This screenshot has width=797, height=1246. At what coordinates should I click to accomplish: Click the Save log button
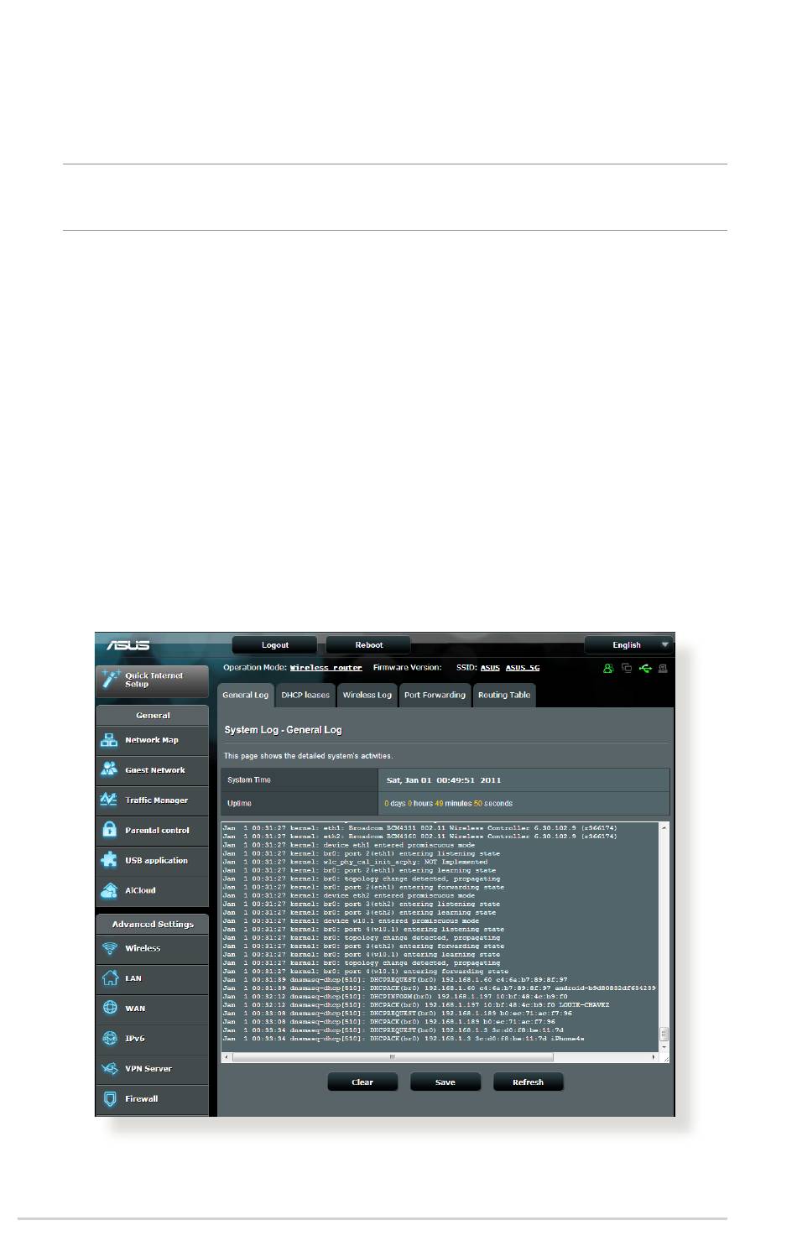coord(445,1082)
